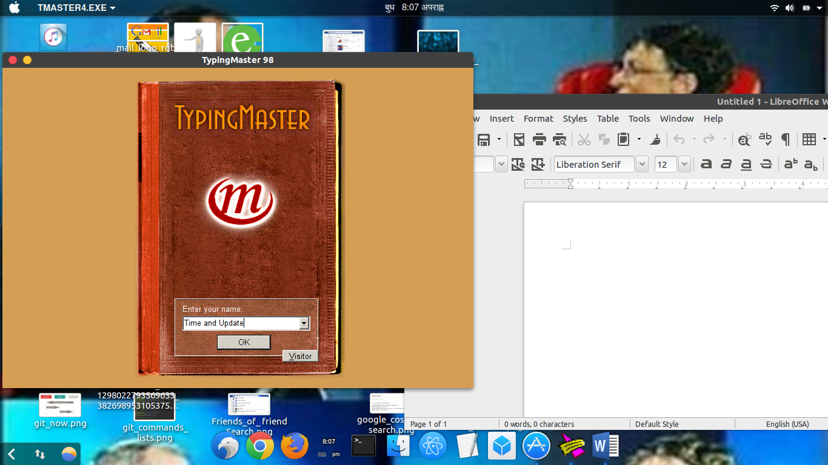Click the Wi-Fi icon in system tray
Image resolution: width=828 pixels, height=465 pixels.
[775, 8]
